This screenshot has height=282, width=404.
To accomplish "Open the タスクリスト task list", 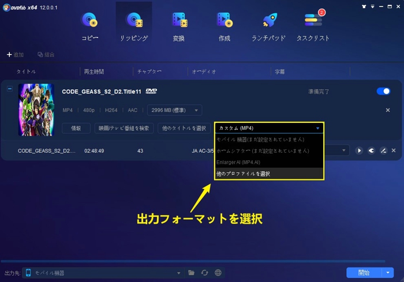I will point(313,26).
